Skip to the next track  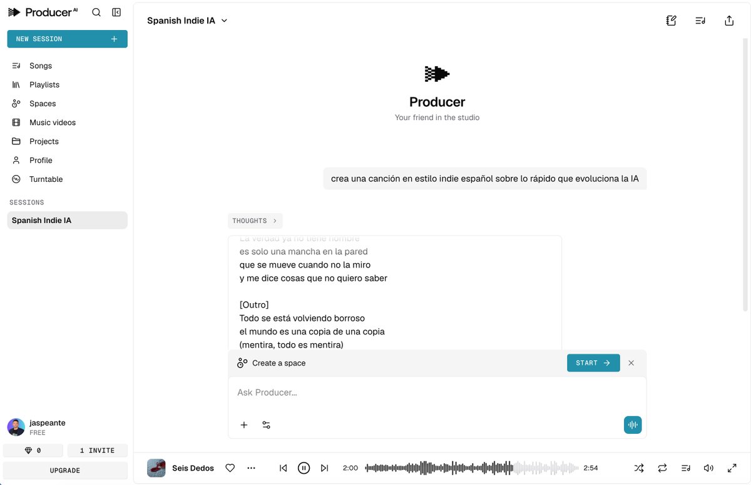pyautogui.click(x=324, y=468)
